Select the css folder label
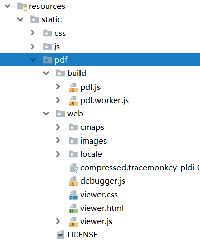 click(60, 33)
